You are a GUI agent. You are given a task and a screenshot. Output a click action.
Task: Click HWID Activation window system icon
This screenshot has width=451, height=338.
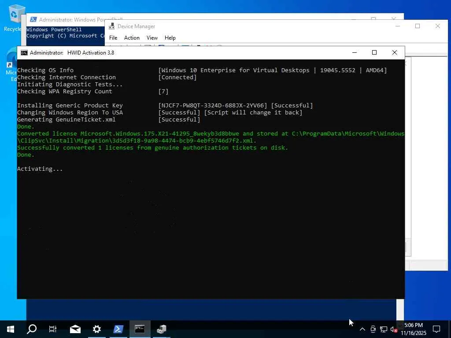[24, 53]
